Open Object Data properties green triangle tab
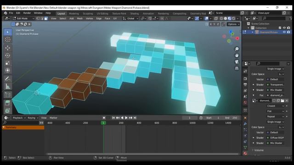 point(245,148)
